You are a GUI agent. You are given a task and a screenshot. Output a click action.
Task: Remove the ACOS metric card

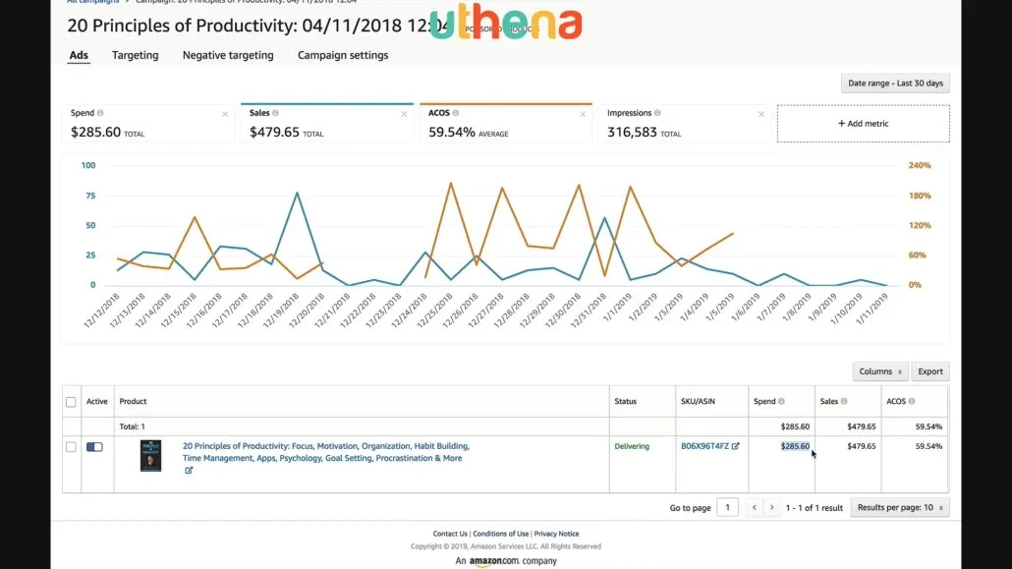click(583, 114)
